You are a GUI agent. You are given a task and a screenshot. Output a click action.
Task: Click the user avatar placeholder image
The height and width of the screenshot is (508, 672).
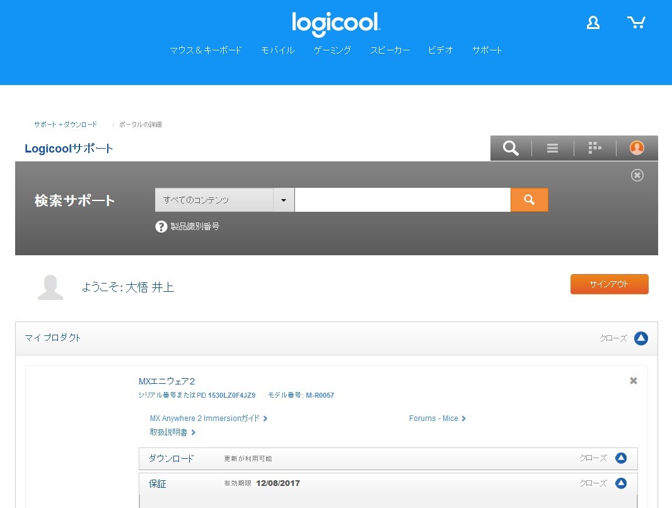(x=50, y=287)
